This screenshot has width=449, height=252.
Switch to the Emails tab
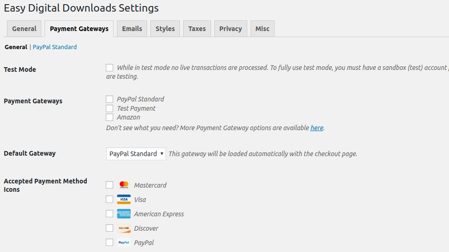click(132, 29)
